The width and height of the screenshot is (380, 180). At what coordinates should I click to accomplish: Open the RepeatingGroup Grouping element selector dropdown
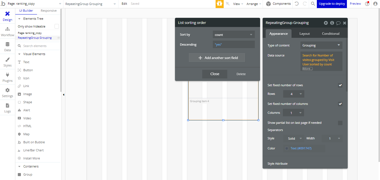coord(90,4)
